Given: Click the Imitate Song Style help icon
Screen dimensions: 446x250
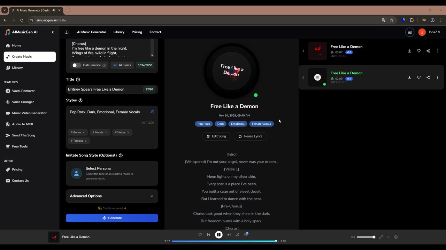Looking at the screenshot, I should pos(121,155).
